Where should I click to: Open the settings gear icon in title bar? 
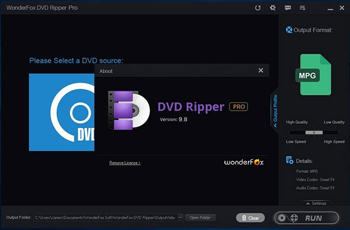[272, 8]
